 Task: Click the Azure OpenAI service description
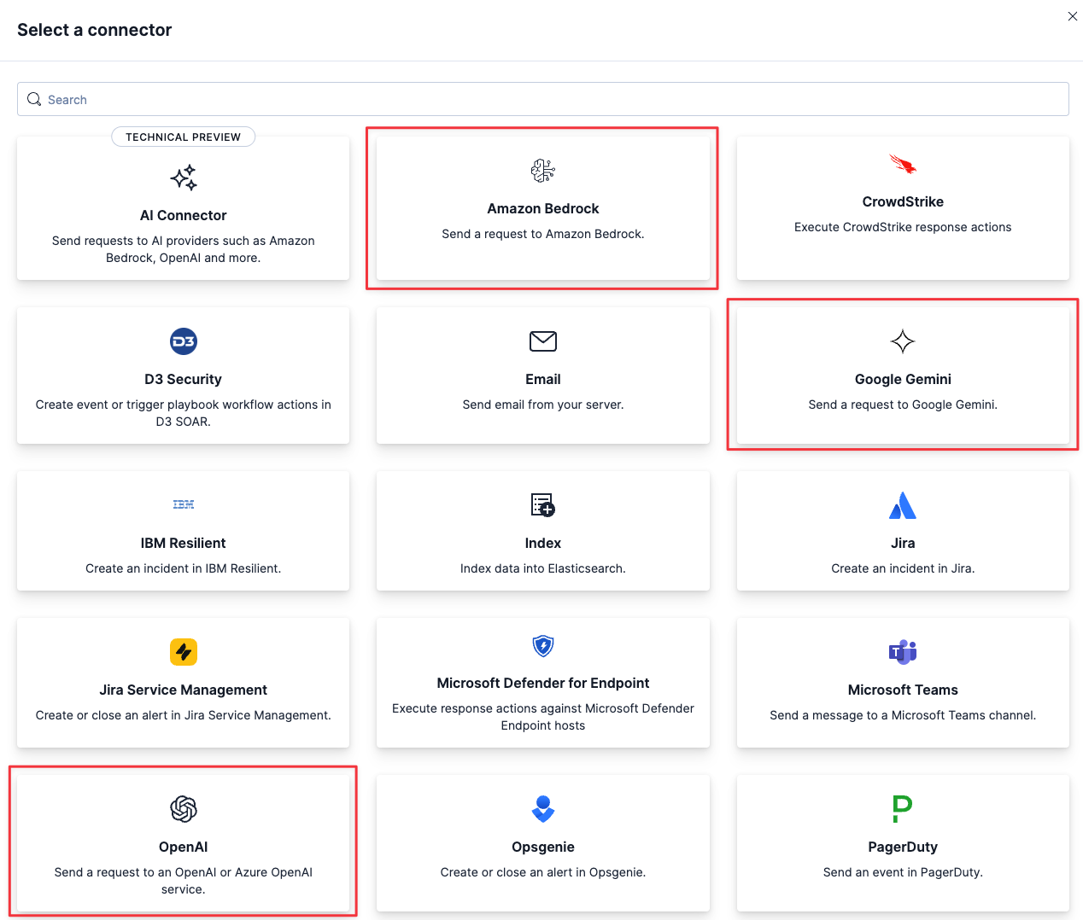tap(184, 881)
